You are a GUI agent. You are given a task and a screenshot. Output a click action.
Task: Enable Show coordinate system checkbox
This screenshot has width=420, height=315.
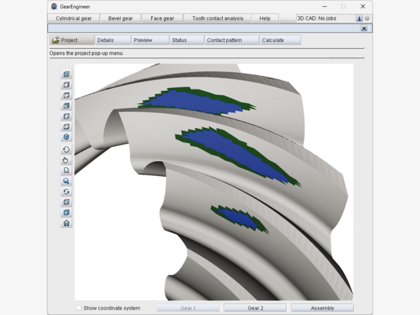[x=79, y=308]
